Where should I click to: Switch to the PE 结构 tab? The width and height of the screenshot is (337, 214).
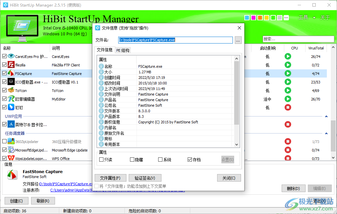123,50
